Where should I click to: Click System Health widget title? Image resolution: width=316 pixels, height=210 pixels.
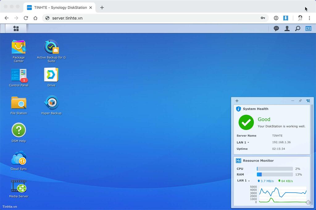256,109
